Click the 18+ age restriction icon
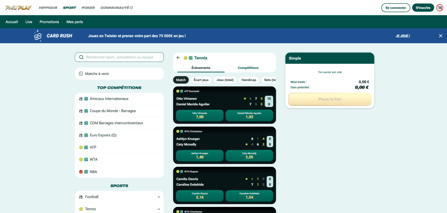 (440, 7)
